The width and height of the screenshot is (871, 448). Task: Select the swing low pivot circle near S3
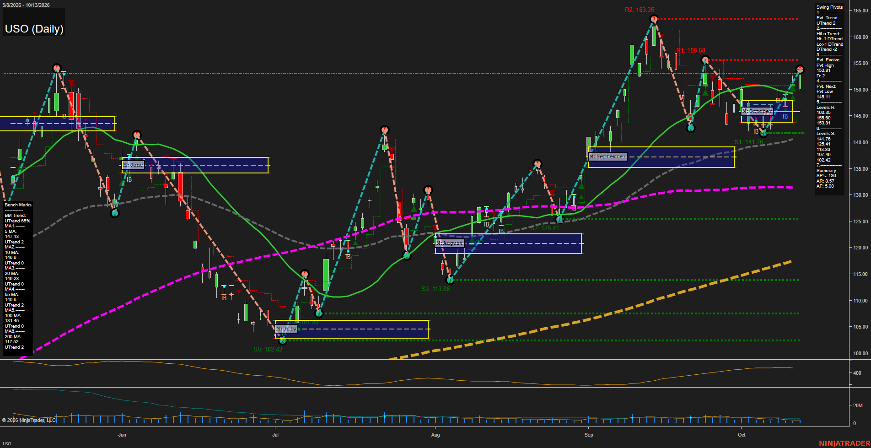click(x=450, y=280)
